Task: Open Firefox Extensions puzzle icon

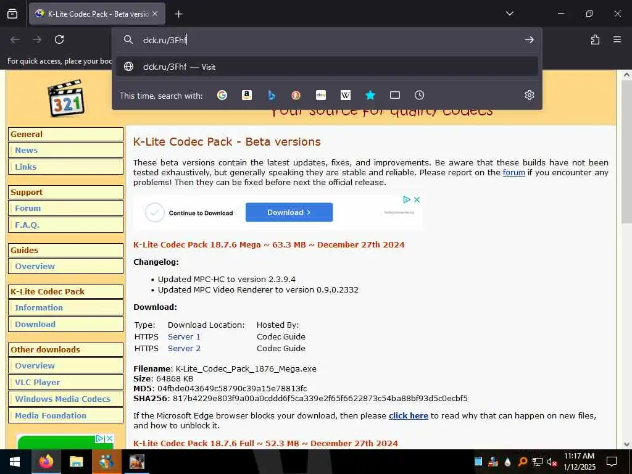Action: pos(595,39)
